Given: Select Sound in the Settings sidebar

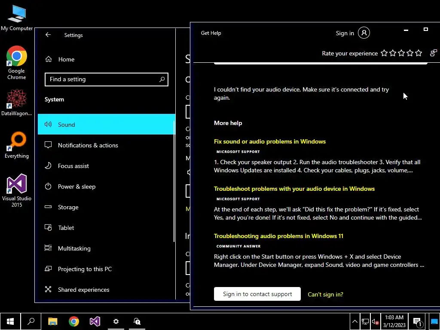Looking at the screenshot, I should (107, 124).
